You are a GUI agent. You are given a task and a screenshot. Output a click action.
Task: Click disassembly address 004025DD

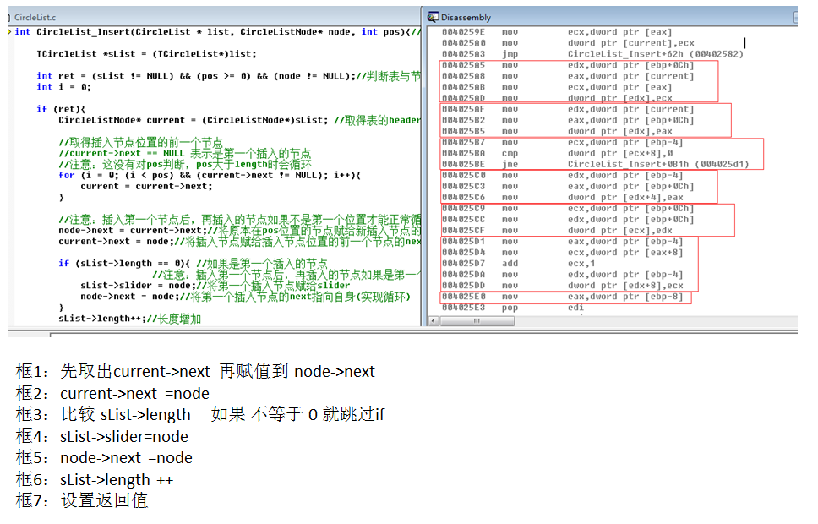(463, 286)
